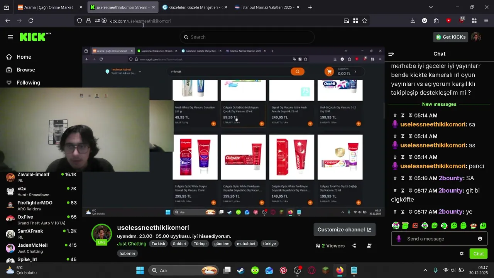The height and width of the screenshot is (278, 494).
Task: Focus the Kick search field
Action: (x=247, y=37)
